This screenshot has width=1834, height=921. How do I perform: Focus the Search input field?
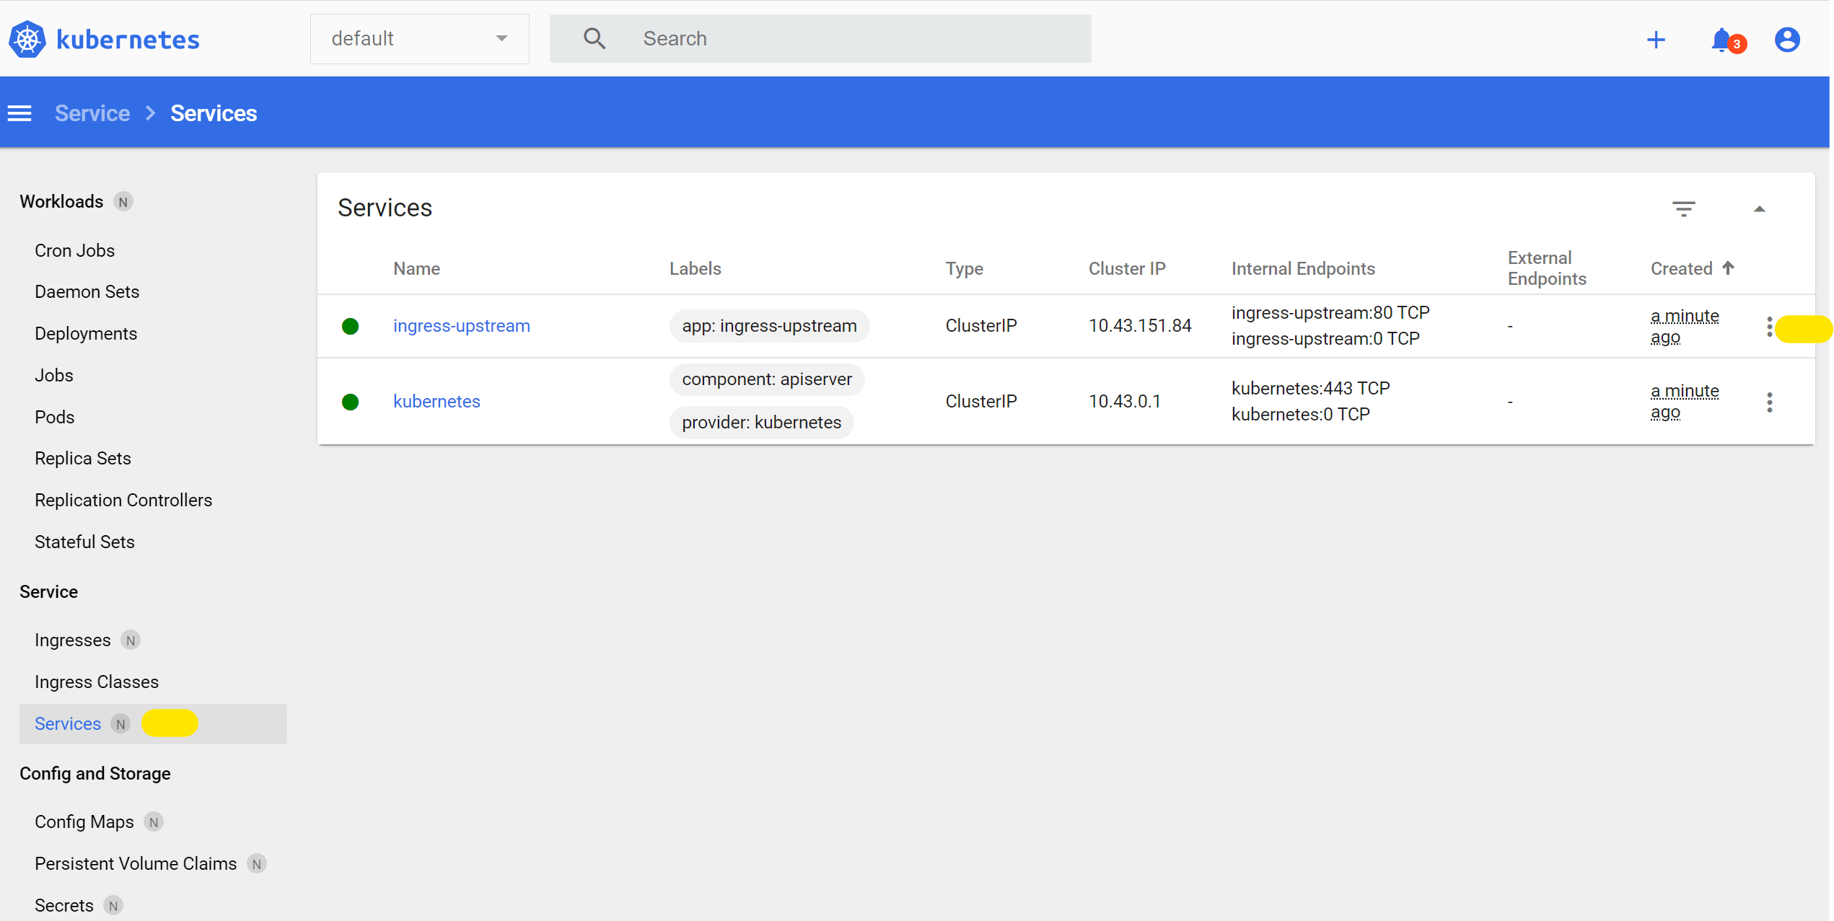820,38
